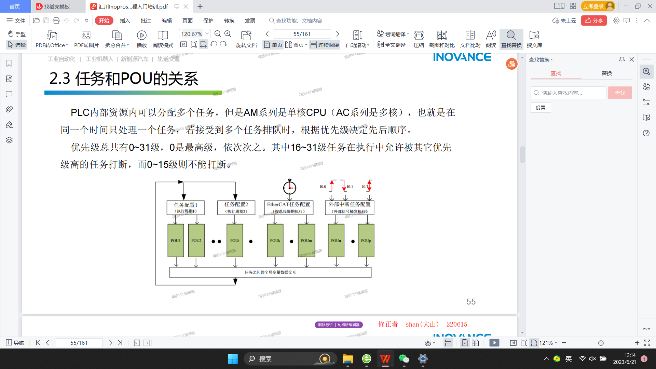Open the 搜文库 library search
The height and width of the screenshot is (369, 656).
point(534,39)
